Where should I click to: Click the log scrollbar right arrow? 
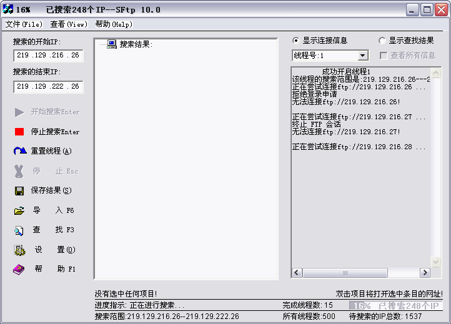pyautogui.click(x=425, y=273)
